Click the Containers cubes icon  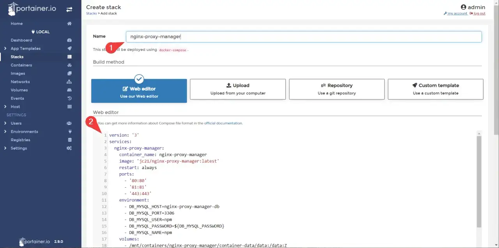(x=69, y=65)
